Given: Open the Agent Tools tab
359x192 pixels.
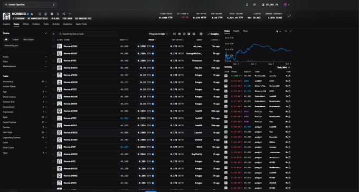Looking at the screenshot, I should 81,24.
